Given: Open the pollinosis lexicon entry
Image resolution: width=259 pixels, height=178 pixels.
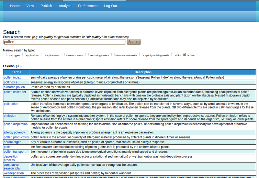Looking at the screenshot, I should pyautogui.click(x=11, y=83).
